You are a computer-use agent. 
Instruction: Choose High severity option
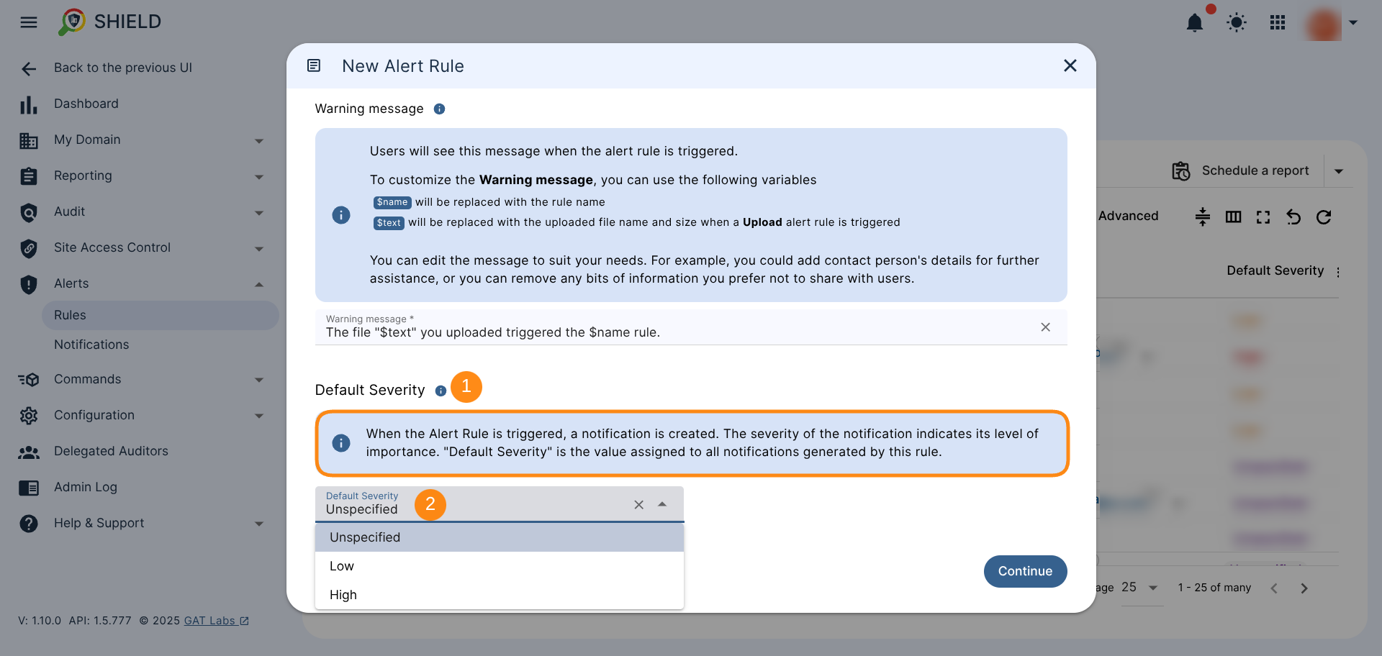[x=500, y=595]
